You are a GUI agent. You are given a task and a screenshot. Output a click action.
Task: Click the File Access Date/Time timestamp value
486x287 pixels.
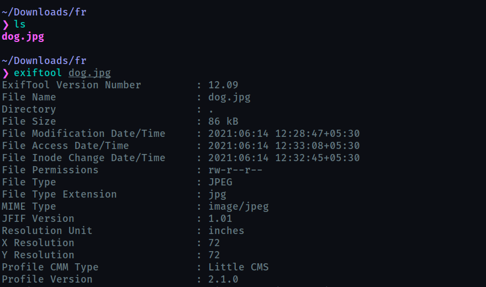pyautogui.click(x=284, y=146)
